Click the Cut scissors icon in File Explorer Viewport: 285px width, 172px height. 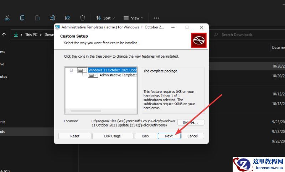(7, 18)
